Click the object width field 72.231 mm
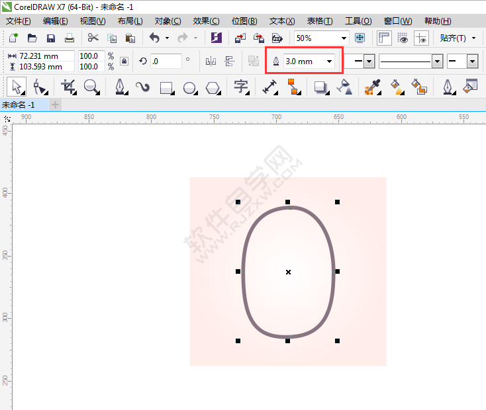486x410 pixels. point(46,56)
